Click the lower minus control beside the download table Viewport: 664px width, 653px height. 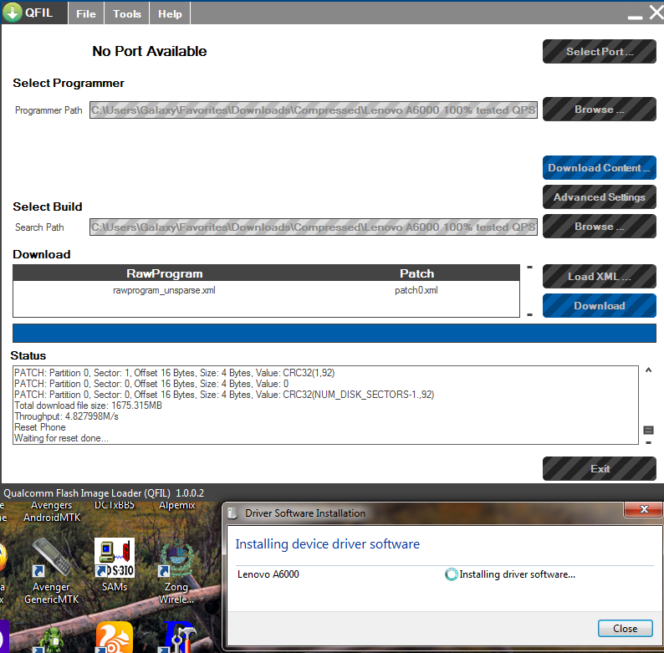pos(529,314)
